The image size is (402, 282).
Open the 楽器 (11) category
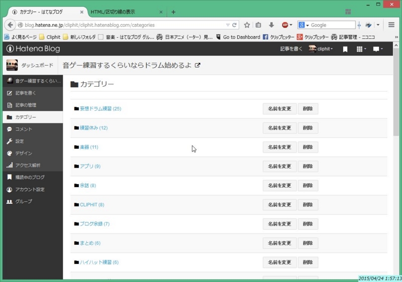[x=89, y=147]
